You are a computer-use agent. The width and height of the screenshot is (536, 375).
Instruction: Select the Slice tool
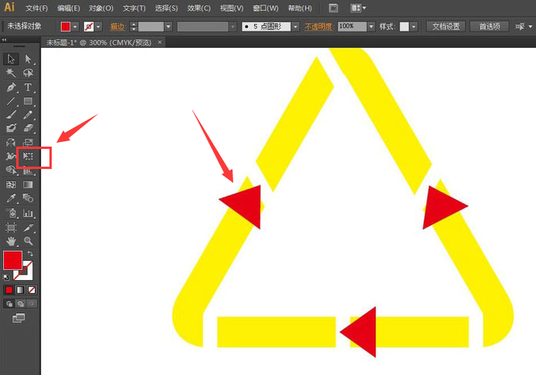coord(28,228)
